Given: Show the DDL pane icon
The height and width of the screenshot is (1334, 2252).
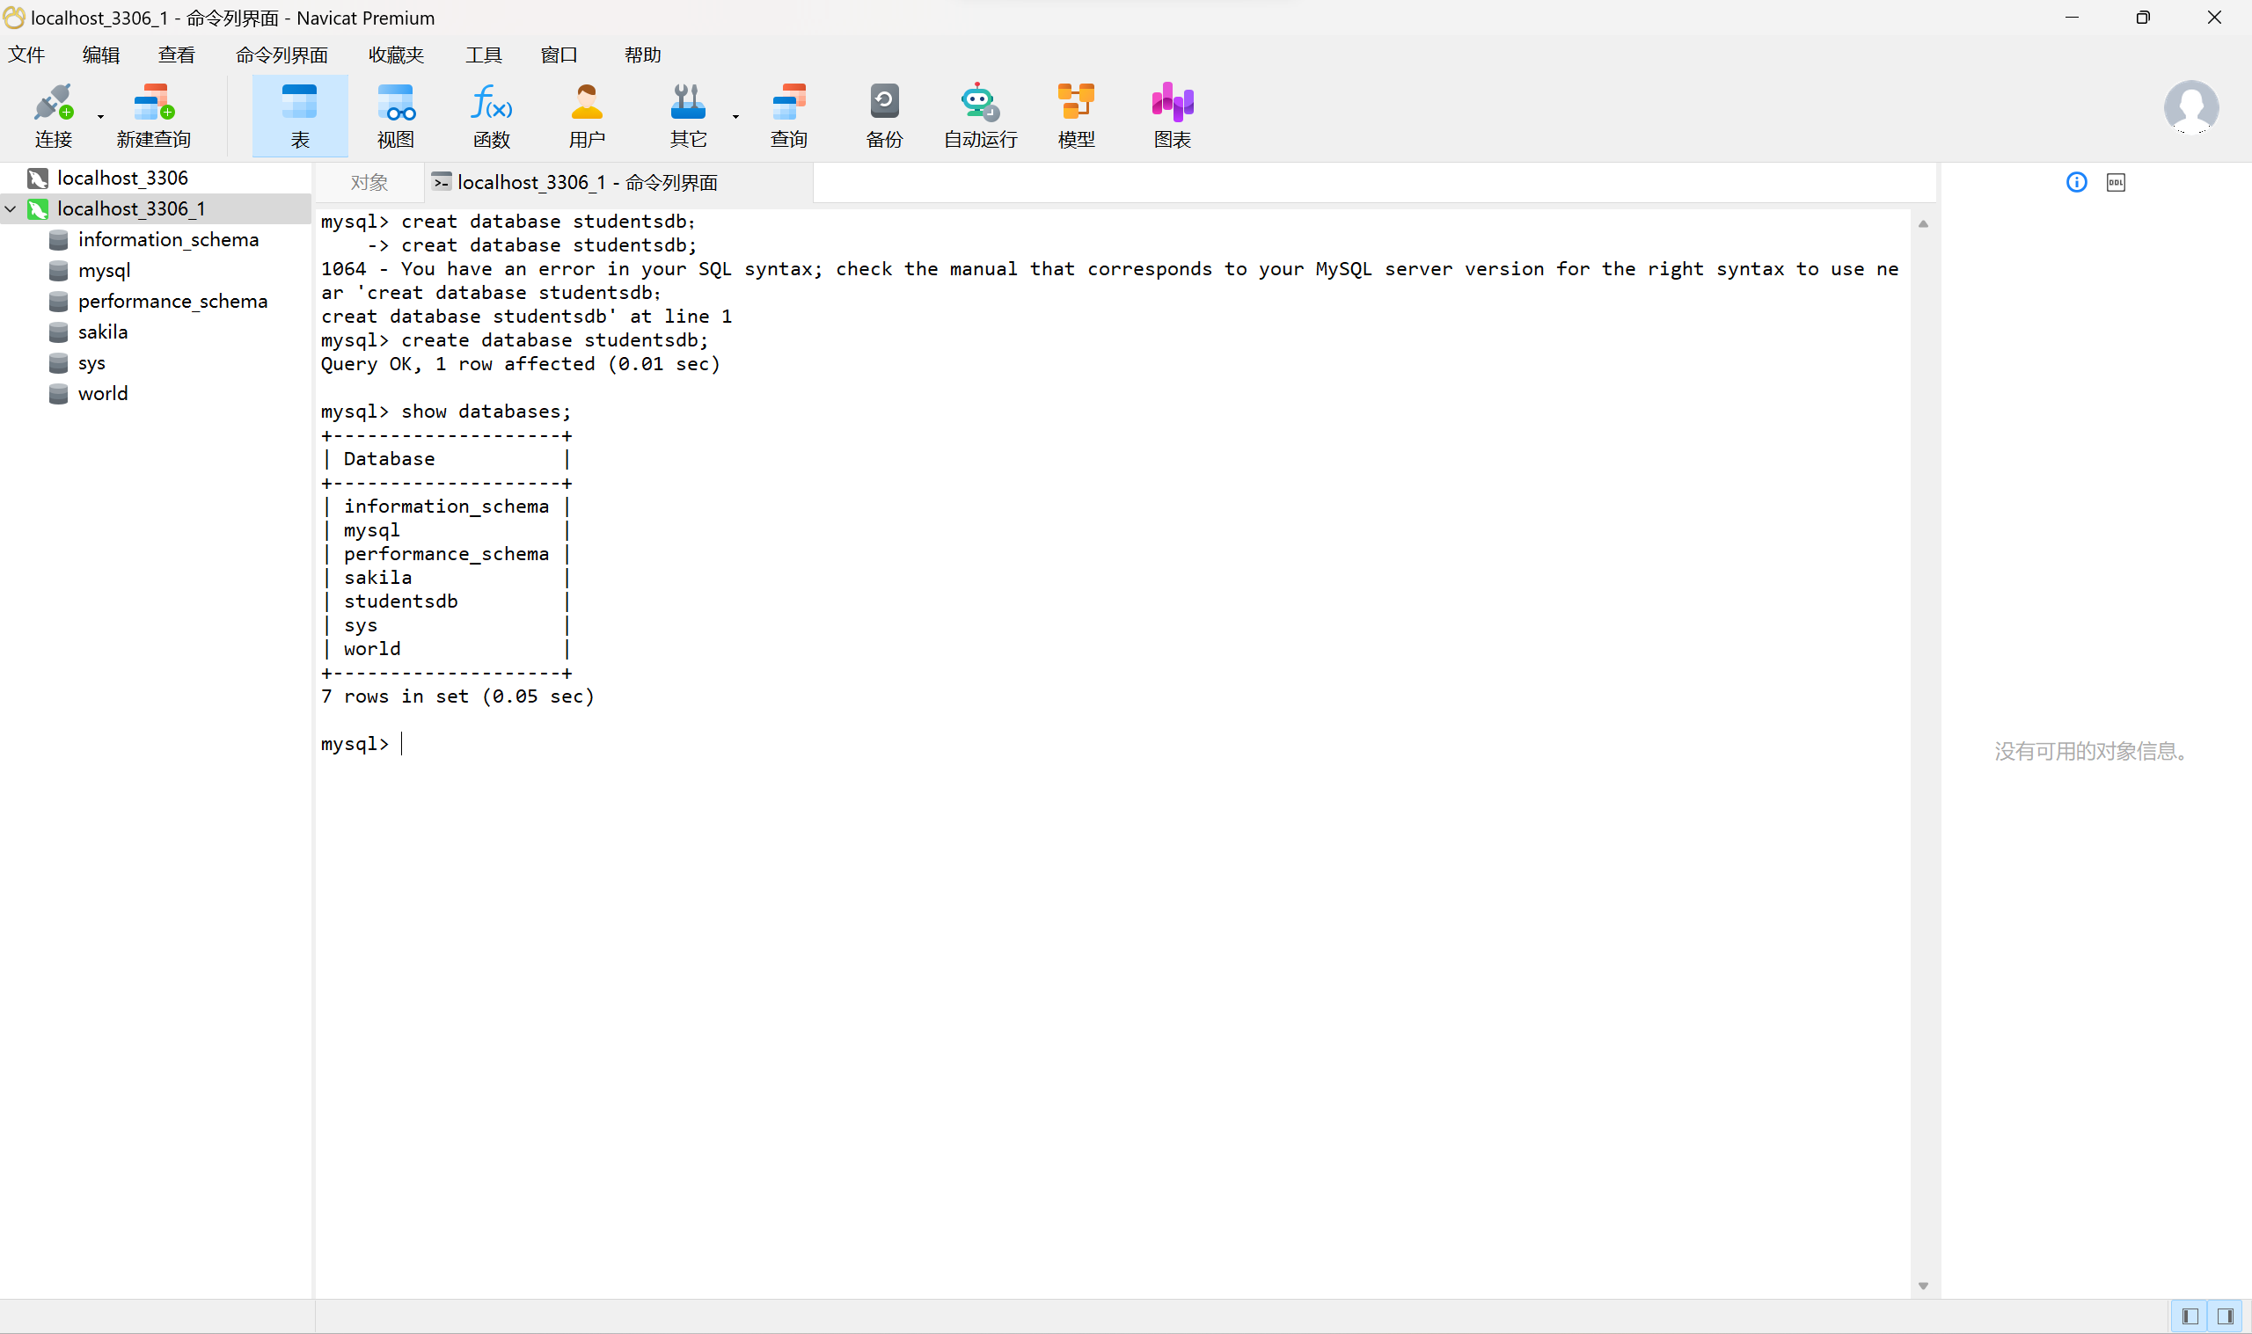Looking at the screenshot, I should (x=2116, y=183).
